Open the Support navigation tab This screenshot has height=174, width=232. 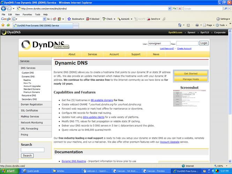tap(136, 54)
